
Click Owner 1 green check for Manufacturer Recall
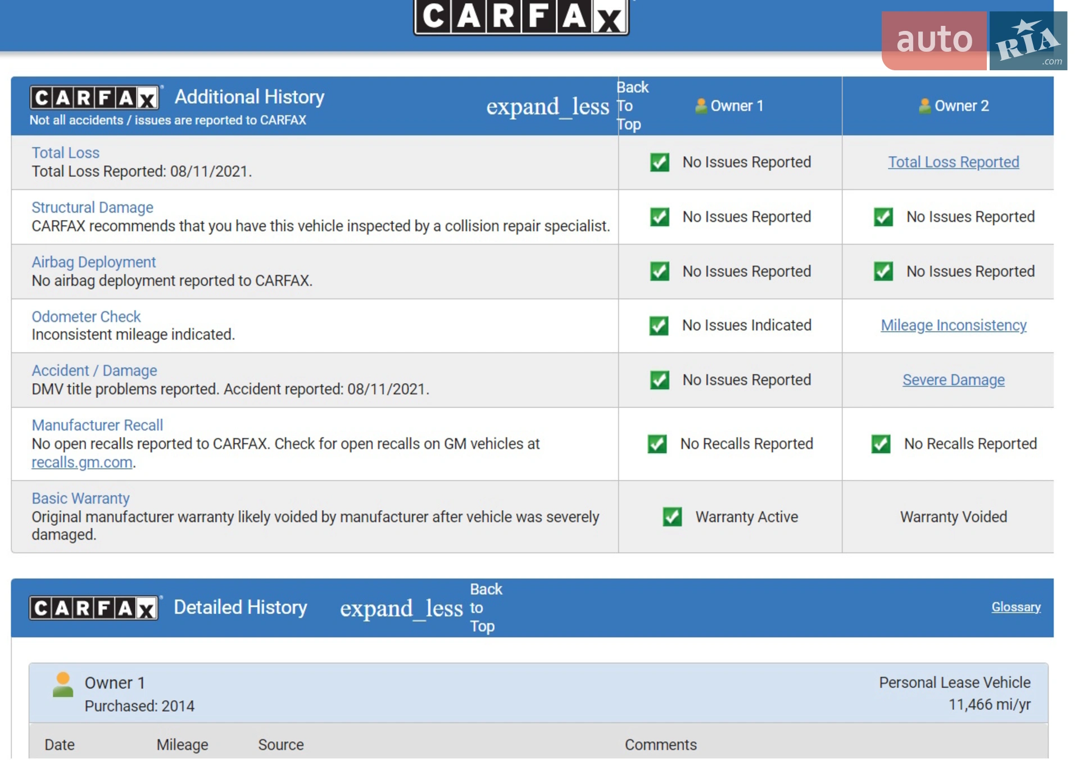point(658,444)
